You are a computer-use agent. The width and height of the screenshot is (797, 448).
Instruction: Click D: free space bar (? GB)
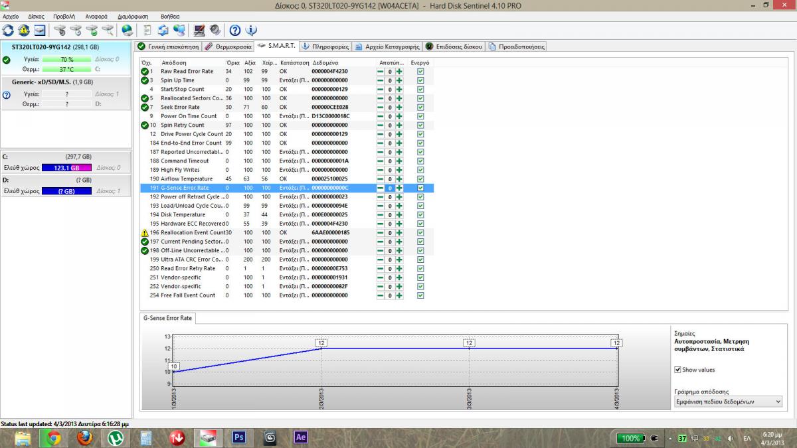[x=66, y=191]
